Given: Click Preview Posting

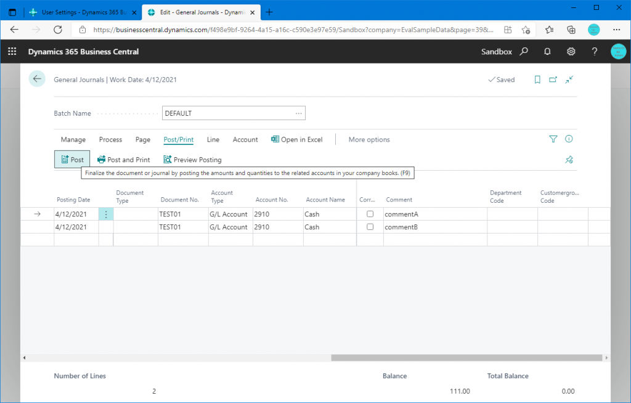Looking at the screenshot, I should [192, 160].
